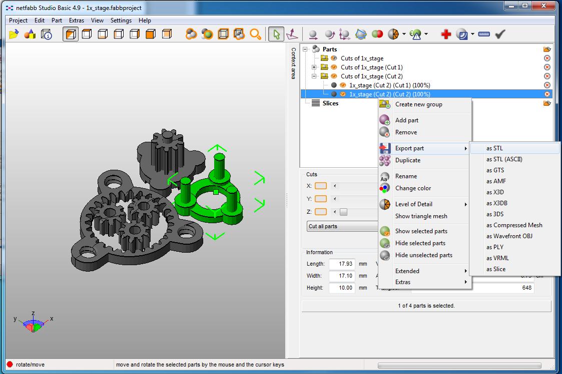Click red X on 'Cuts of 1x_stage (Cut 2)' row
Screen dimensions: 562x374
click(547, 76)
